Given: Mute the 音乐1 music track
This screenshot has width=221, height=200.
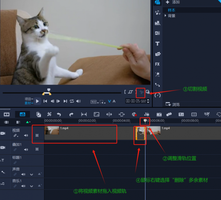Looking at the screenshot, I should tap(23, 186).
